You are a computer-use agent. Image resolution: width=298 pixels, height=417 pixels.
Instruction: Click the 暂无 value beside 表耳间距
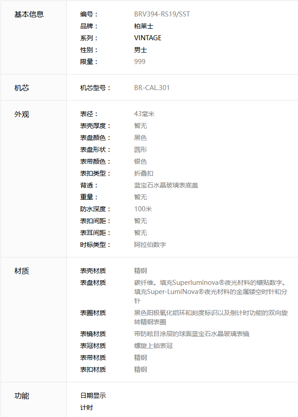[140, 233]
